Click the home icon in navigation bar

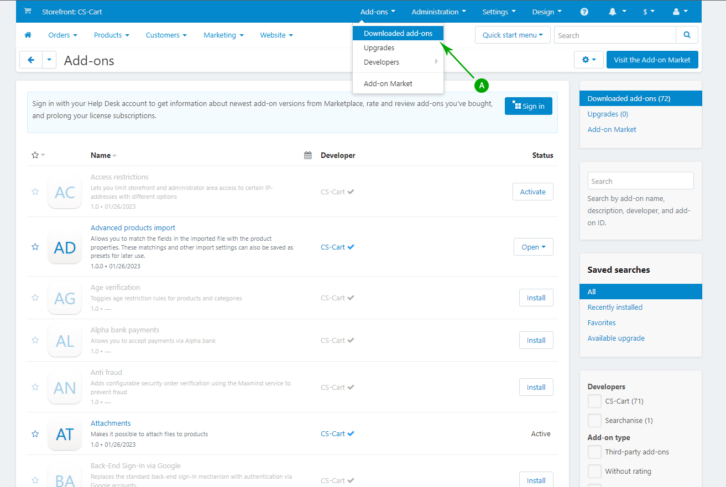[x=28, y=35]
